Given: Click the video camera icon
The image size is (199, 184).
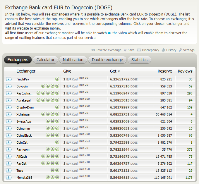Looking at the screenshot, I should click(109, 33).
